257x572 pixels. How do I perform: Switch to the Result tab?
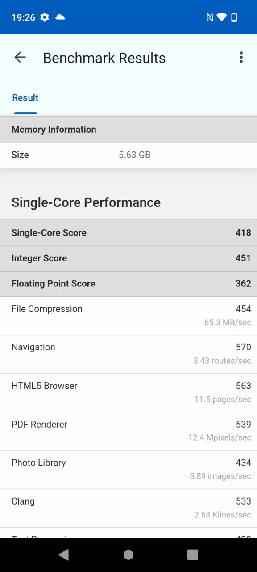[x=25, y=98]
